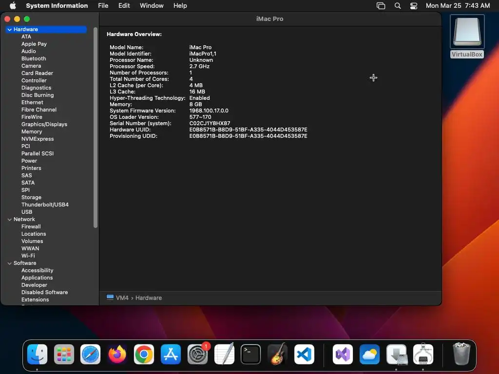This screenshot has width=499, height=374.
Task: Open the disk installer icon in dock
Action: (x=397, y=354)
